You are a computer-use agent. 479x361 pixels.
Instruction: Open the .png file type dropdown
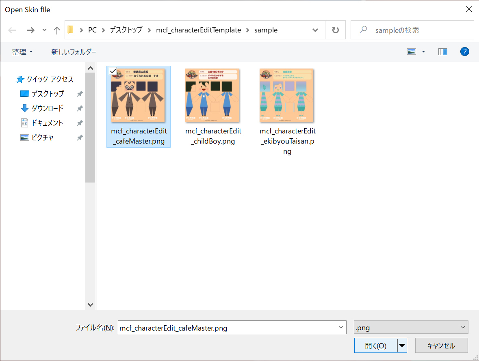[x=411, y=327]
